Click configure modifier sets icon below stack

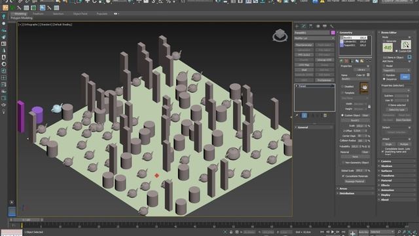(325, 115)
